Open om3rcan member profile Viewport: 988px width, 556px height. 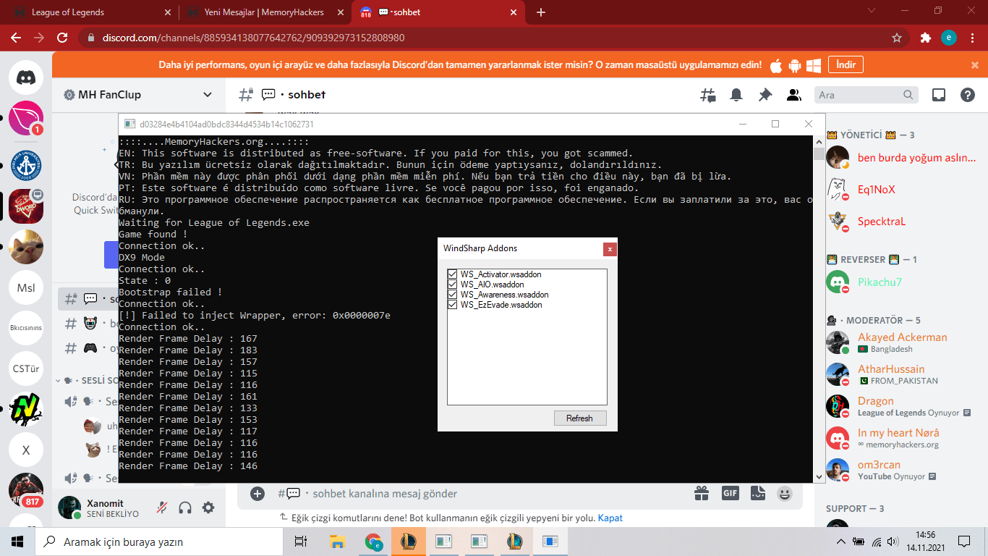[901, 470]
